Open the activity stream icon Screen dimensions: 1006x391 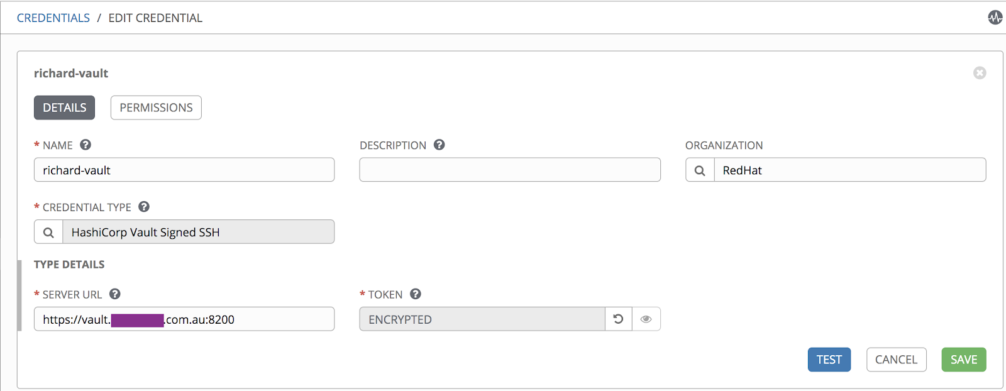click(x=995, y=18)
